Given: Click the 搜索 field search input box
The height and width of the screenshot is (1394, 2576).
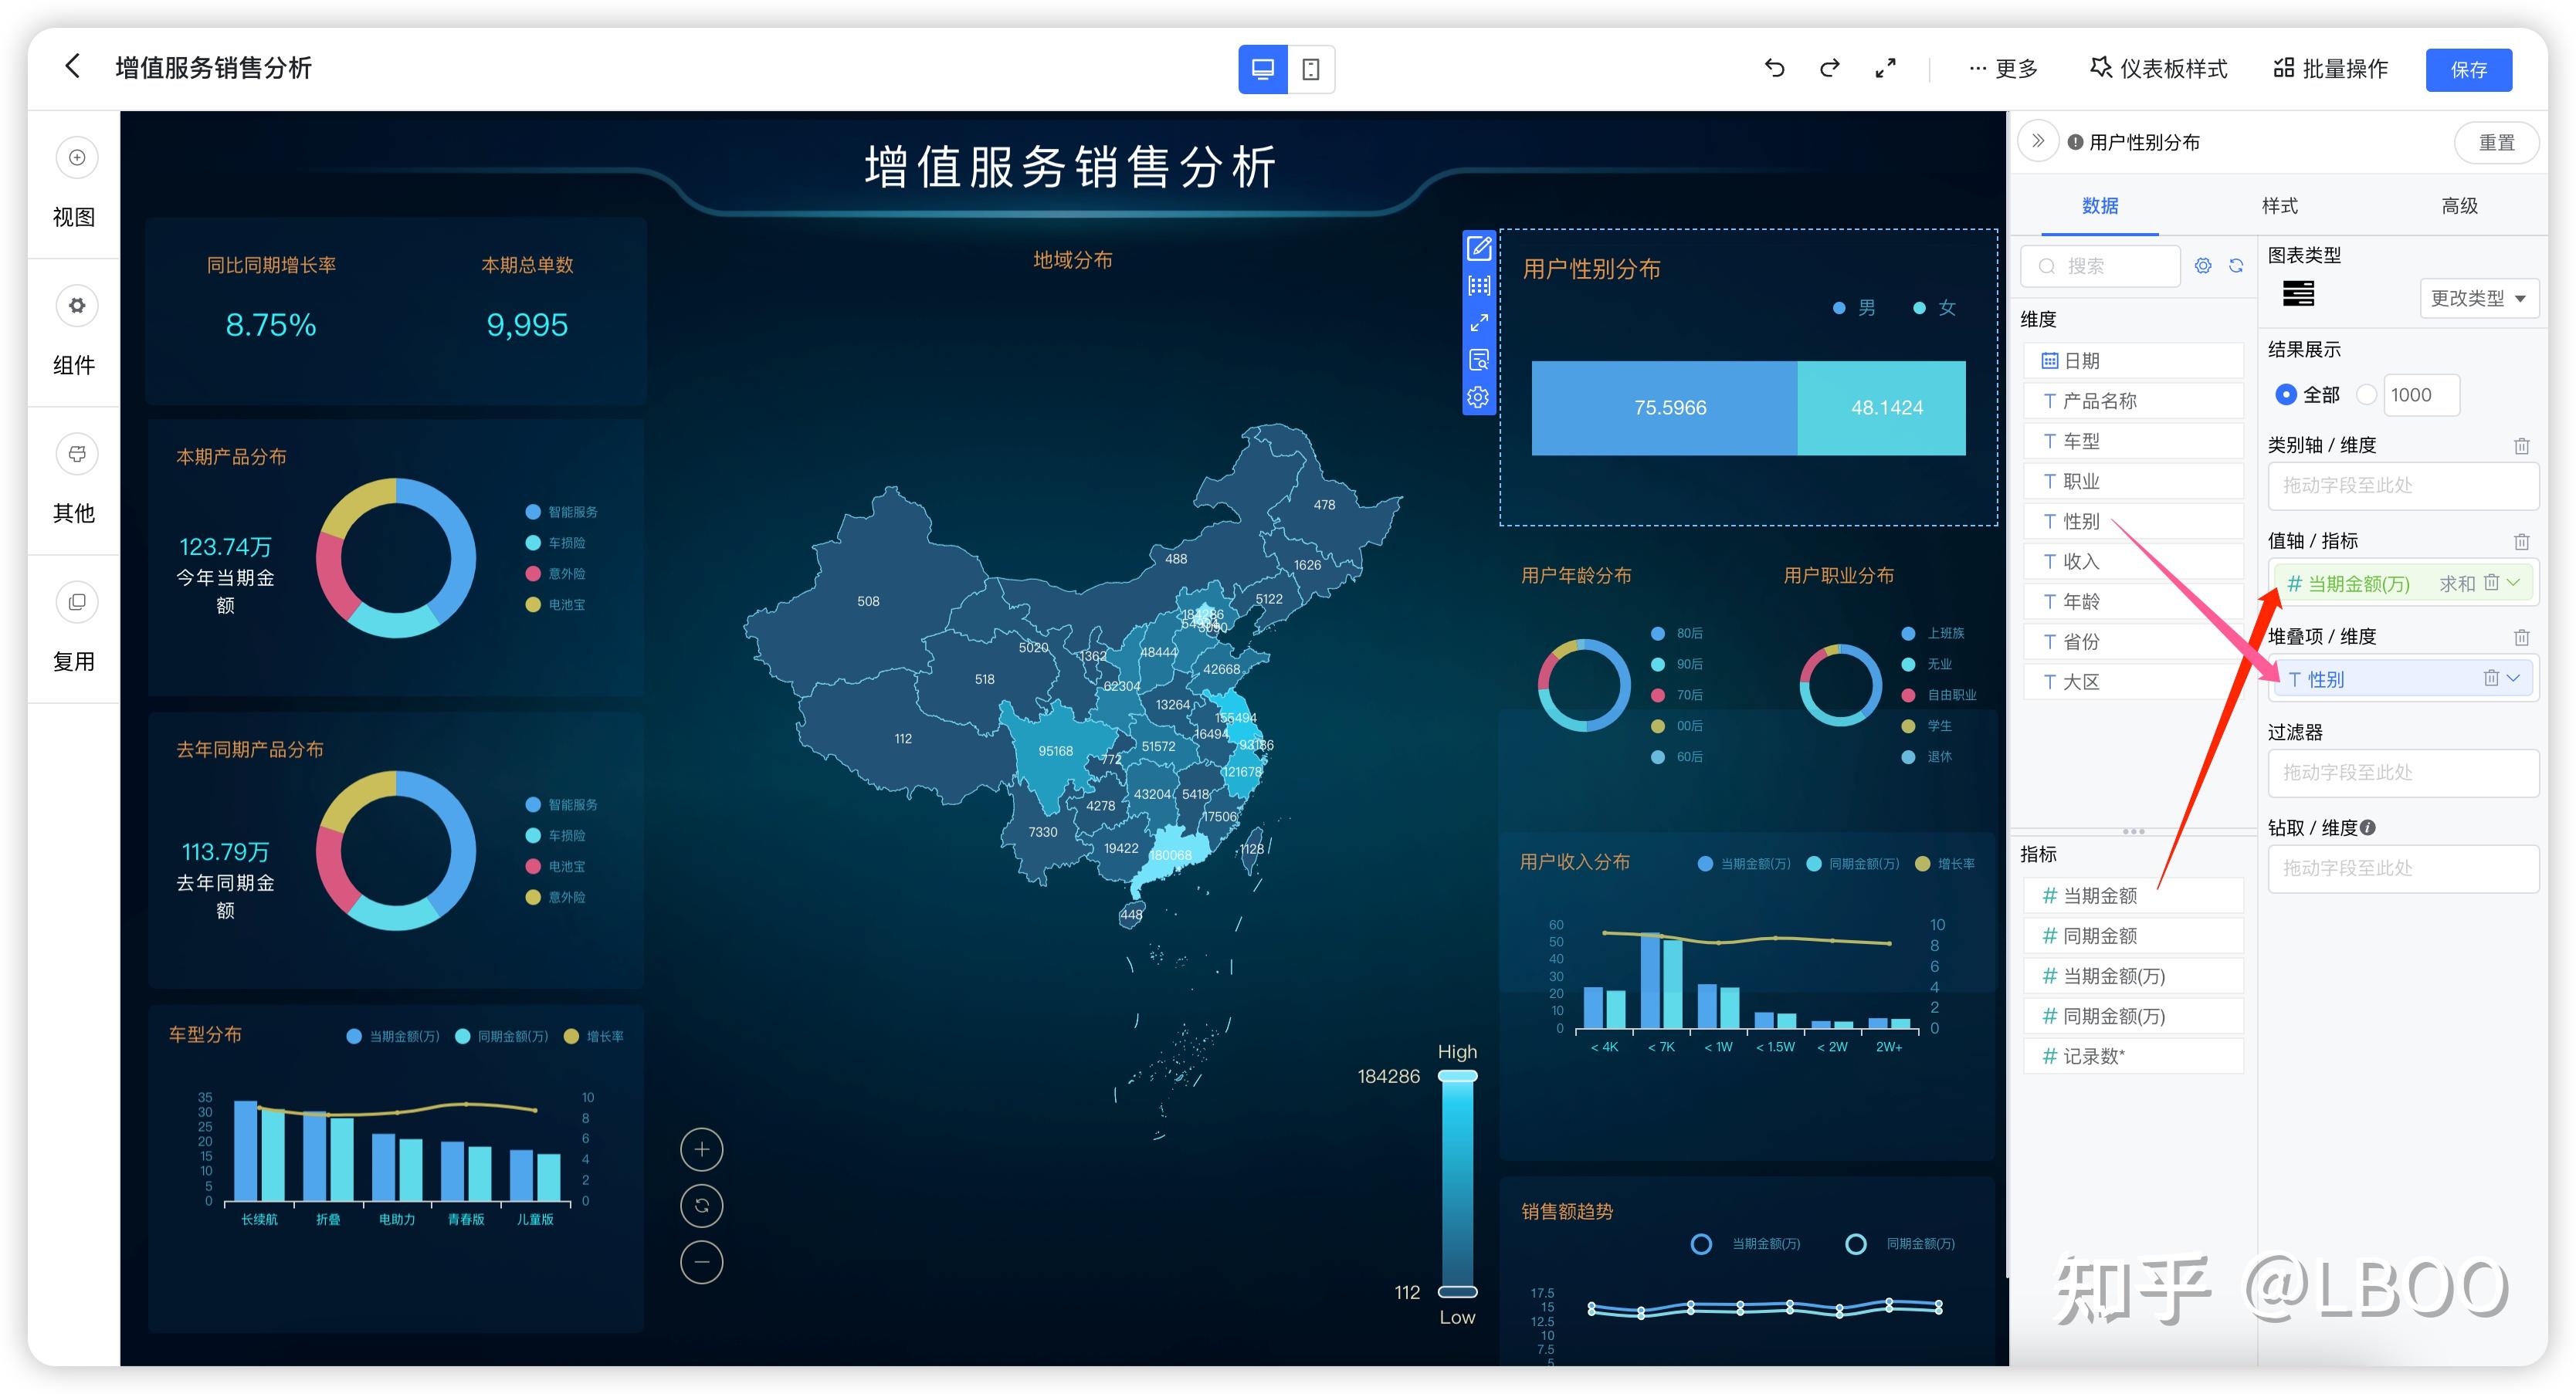Looking at the screenshot, I should click(2100, 266).
